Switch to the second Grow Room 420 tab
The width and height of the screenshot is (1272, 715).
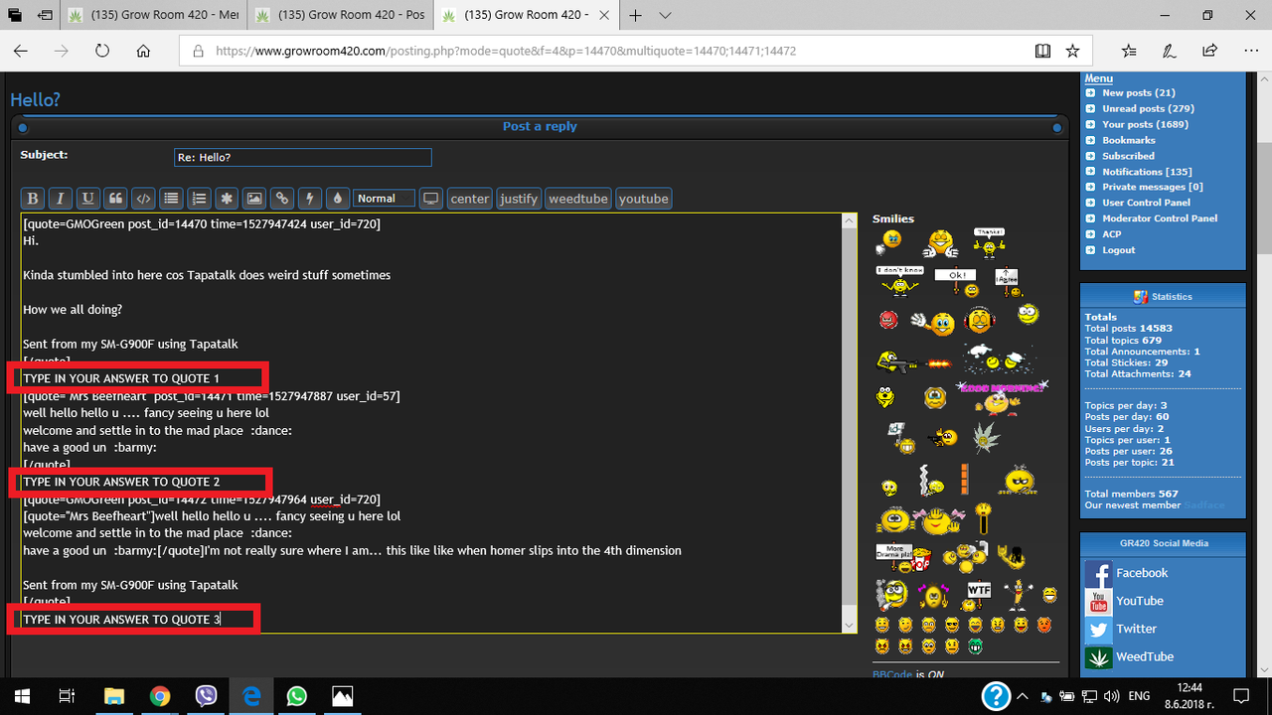[x=340, y=15]
